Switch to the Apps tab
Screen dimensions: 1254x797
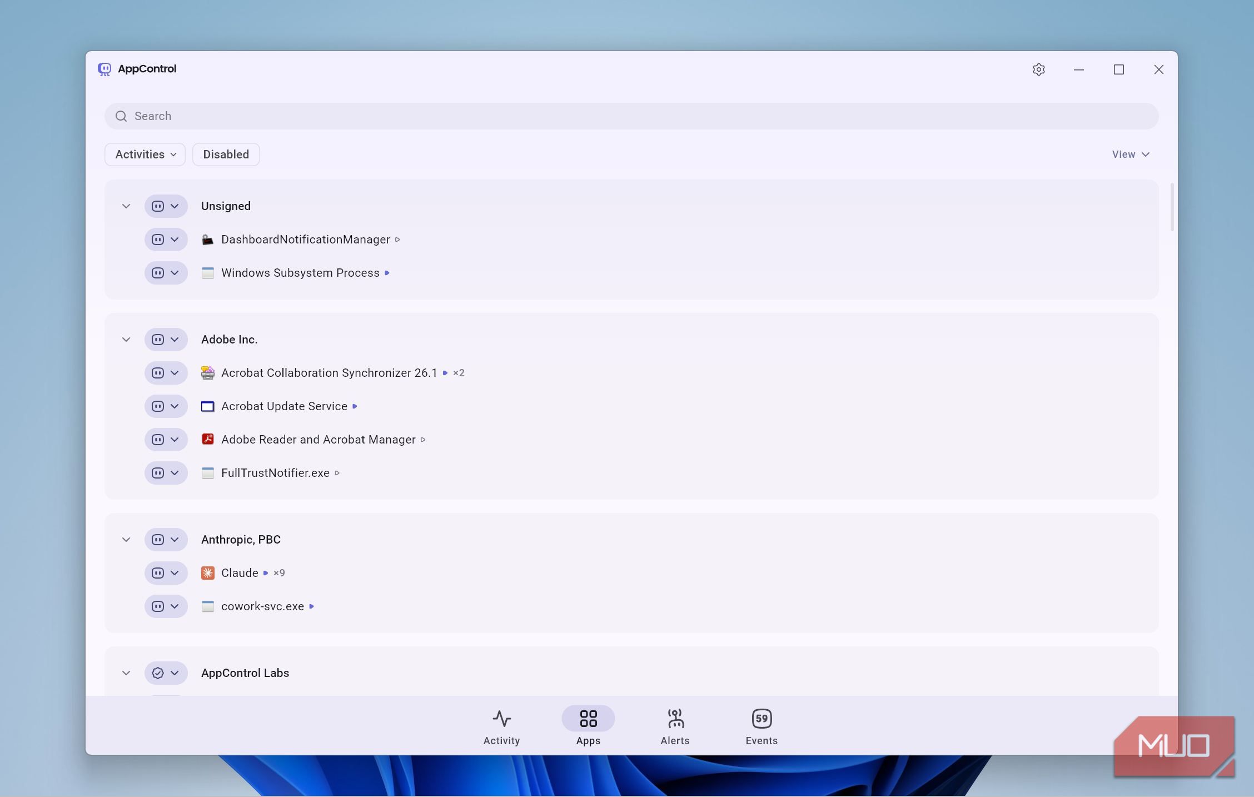[588, 727]
